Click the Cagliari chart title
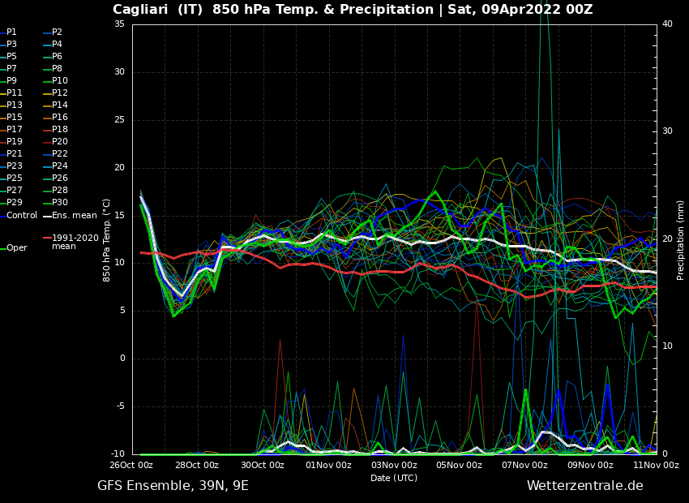The width and height of the screenshot is (689, 503). coord(353,10)
